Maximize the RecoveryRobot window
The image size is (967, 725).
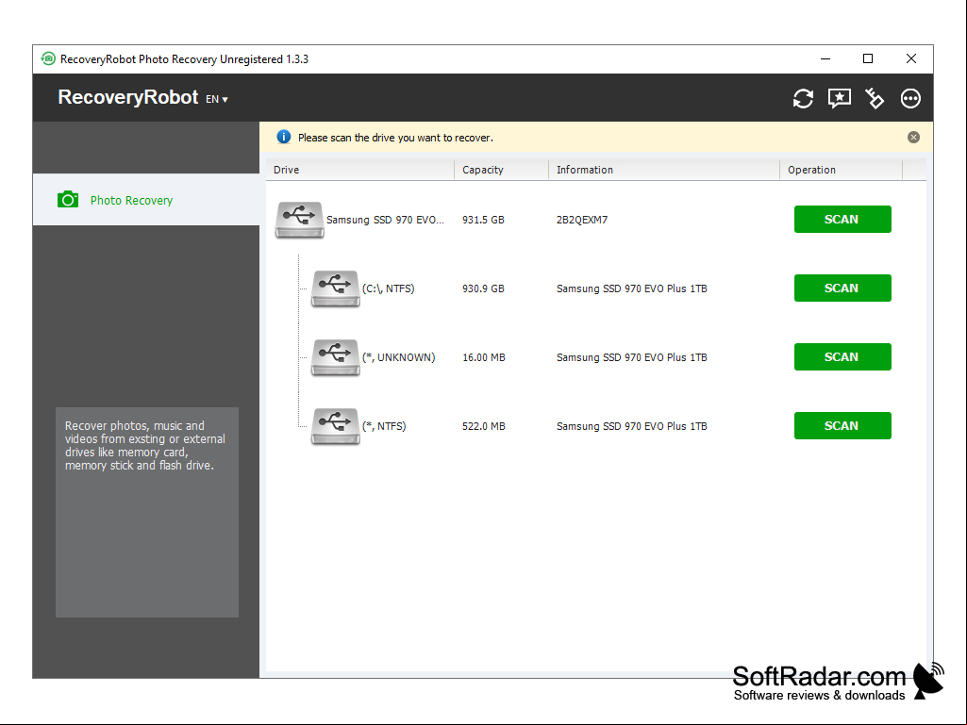[868, 58]
